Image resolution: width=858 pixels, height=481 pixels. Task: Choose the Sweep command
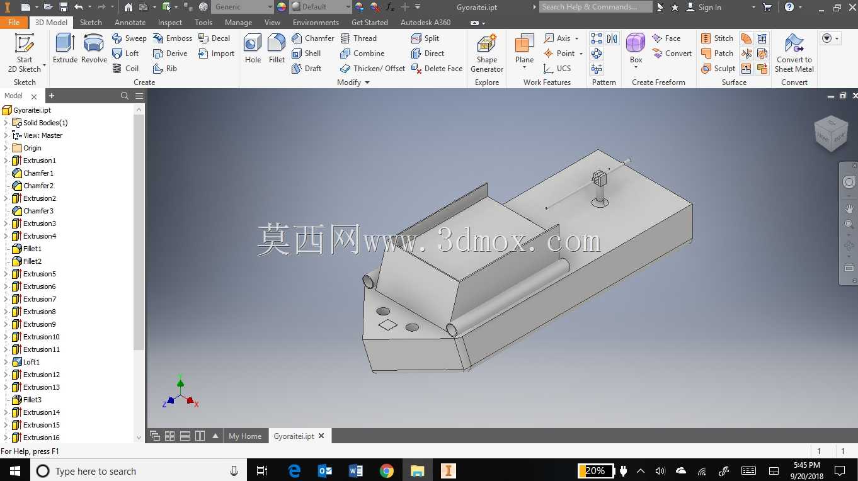point(129,38)
